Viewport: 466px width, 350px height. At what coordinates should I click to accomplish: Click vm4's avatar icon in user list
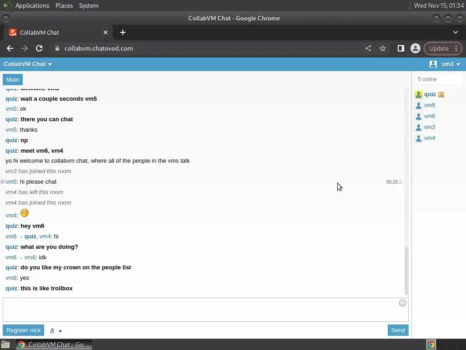tap(419, 139)
